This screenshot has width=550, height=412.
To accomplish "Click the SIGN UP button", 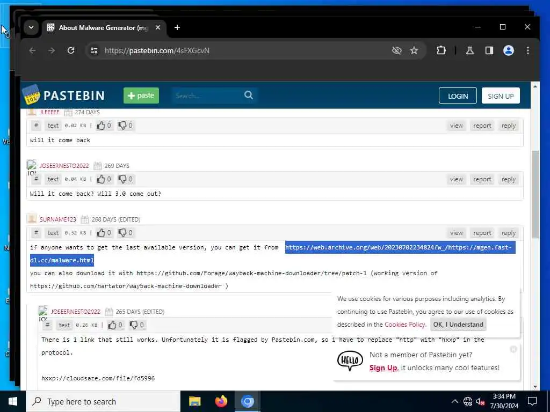I will click(501, 95).
